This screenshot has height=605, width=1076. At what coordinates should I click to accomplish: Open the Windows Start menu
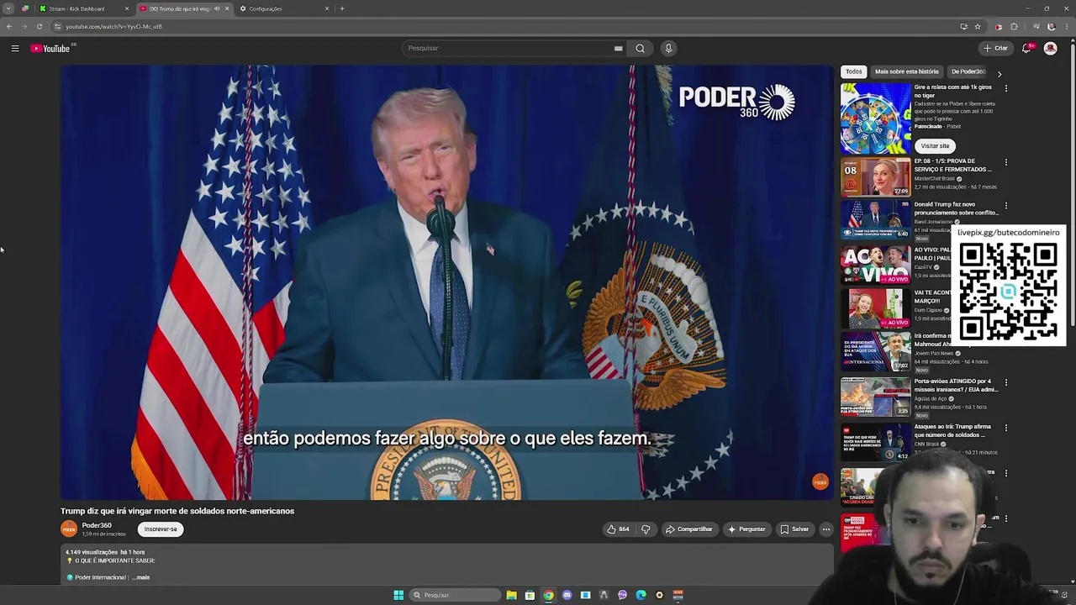coord(398,595)
